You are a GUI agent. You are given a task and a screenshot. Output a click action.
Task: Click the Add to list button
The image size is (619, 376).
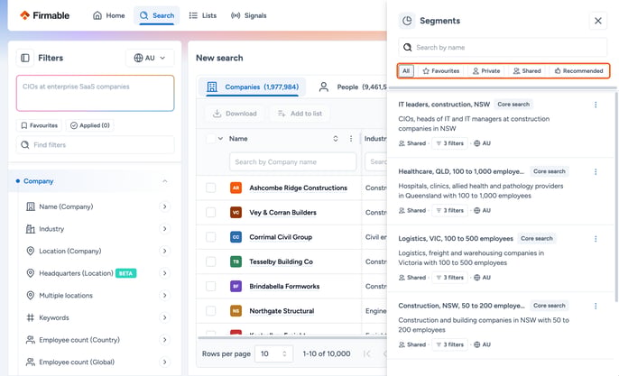pos(300,114)
